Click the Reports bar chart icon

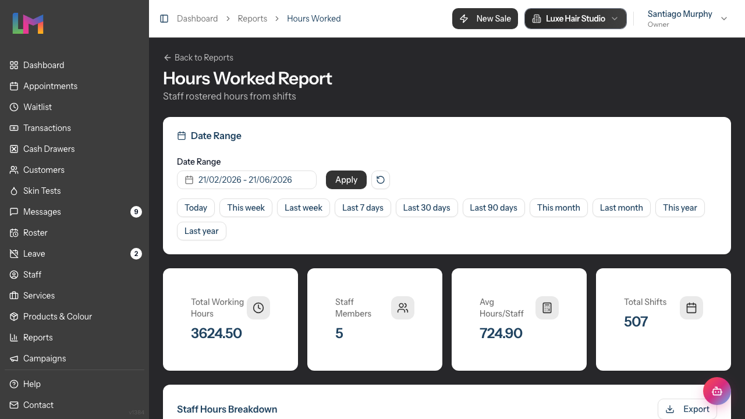pos(14,338)
